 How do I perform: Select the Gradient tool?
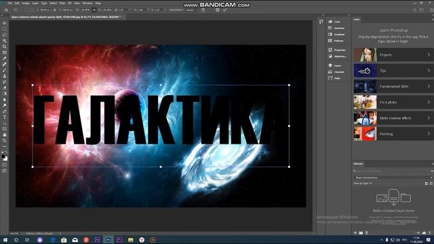(5, 94)
